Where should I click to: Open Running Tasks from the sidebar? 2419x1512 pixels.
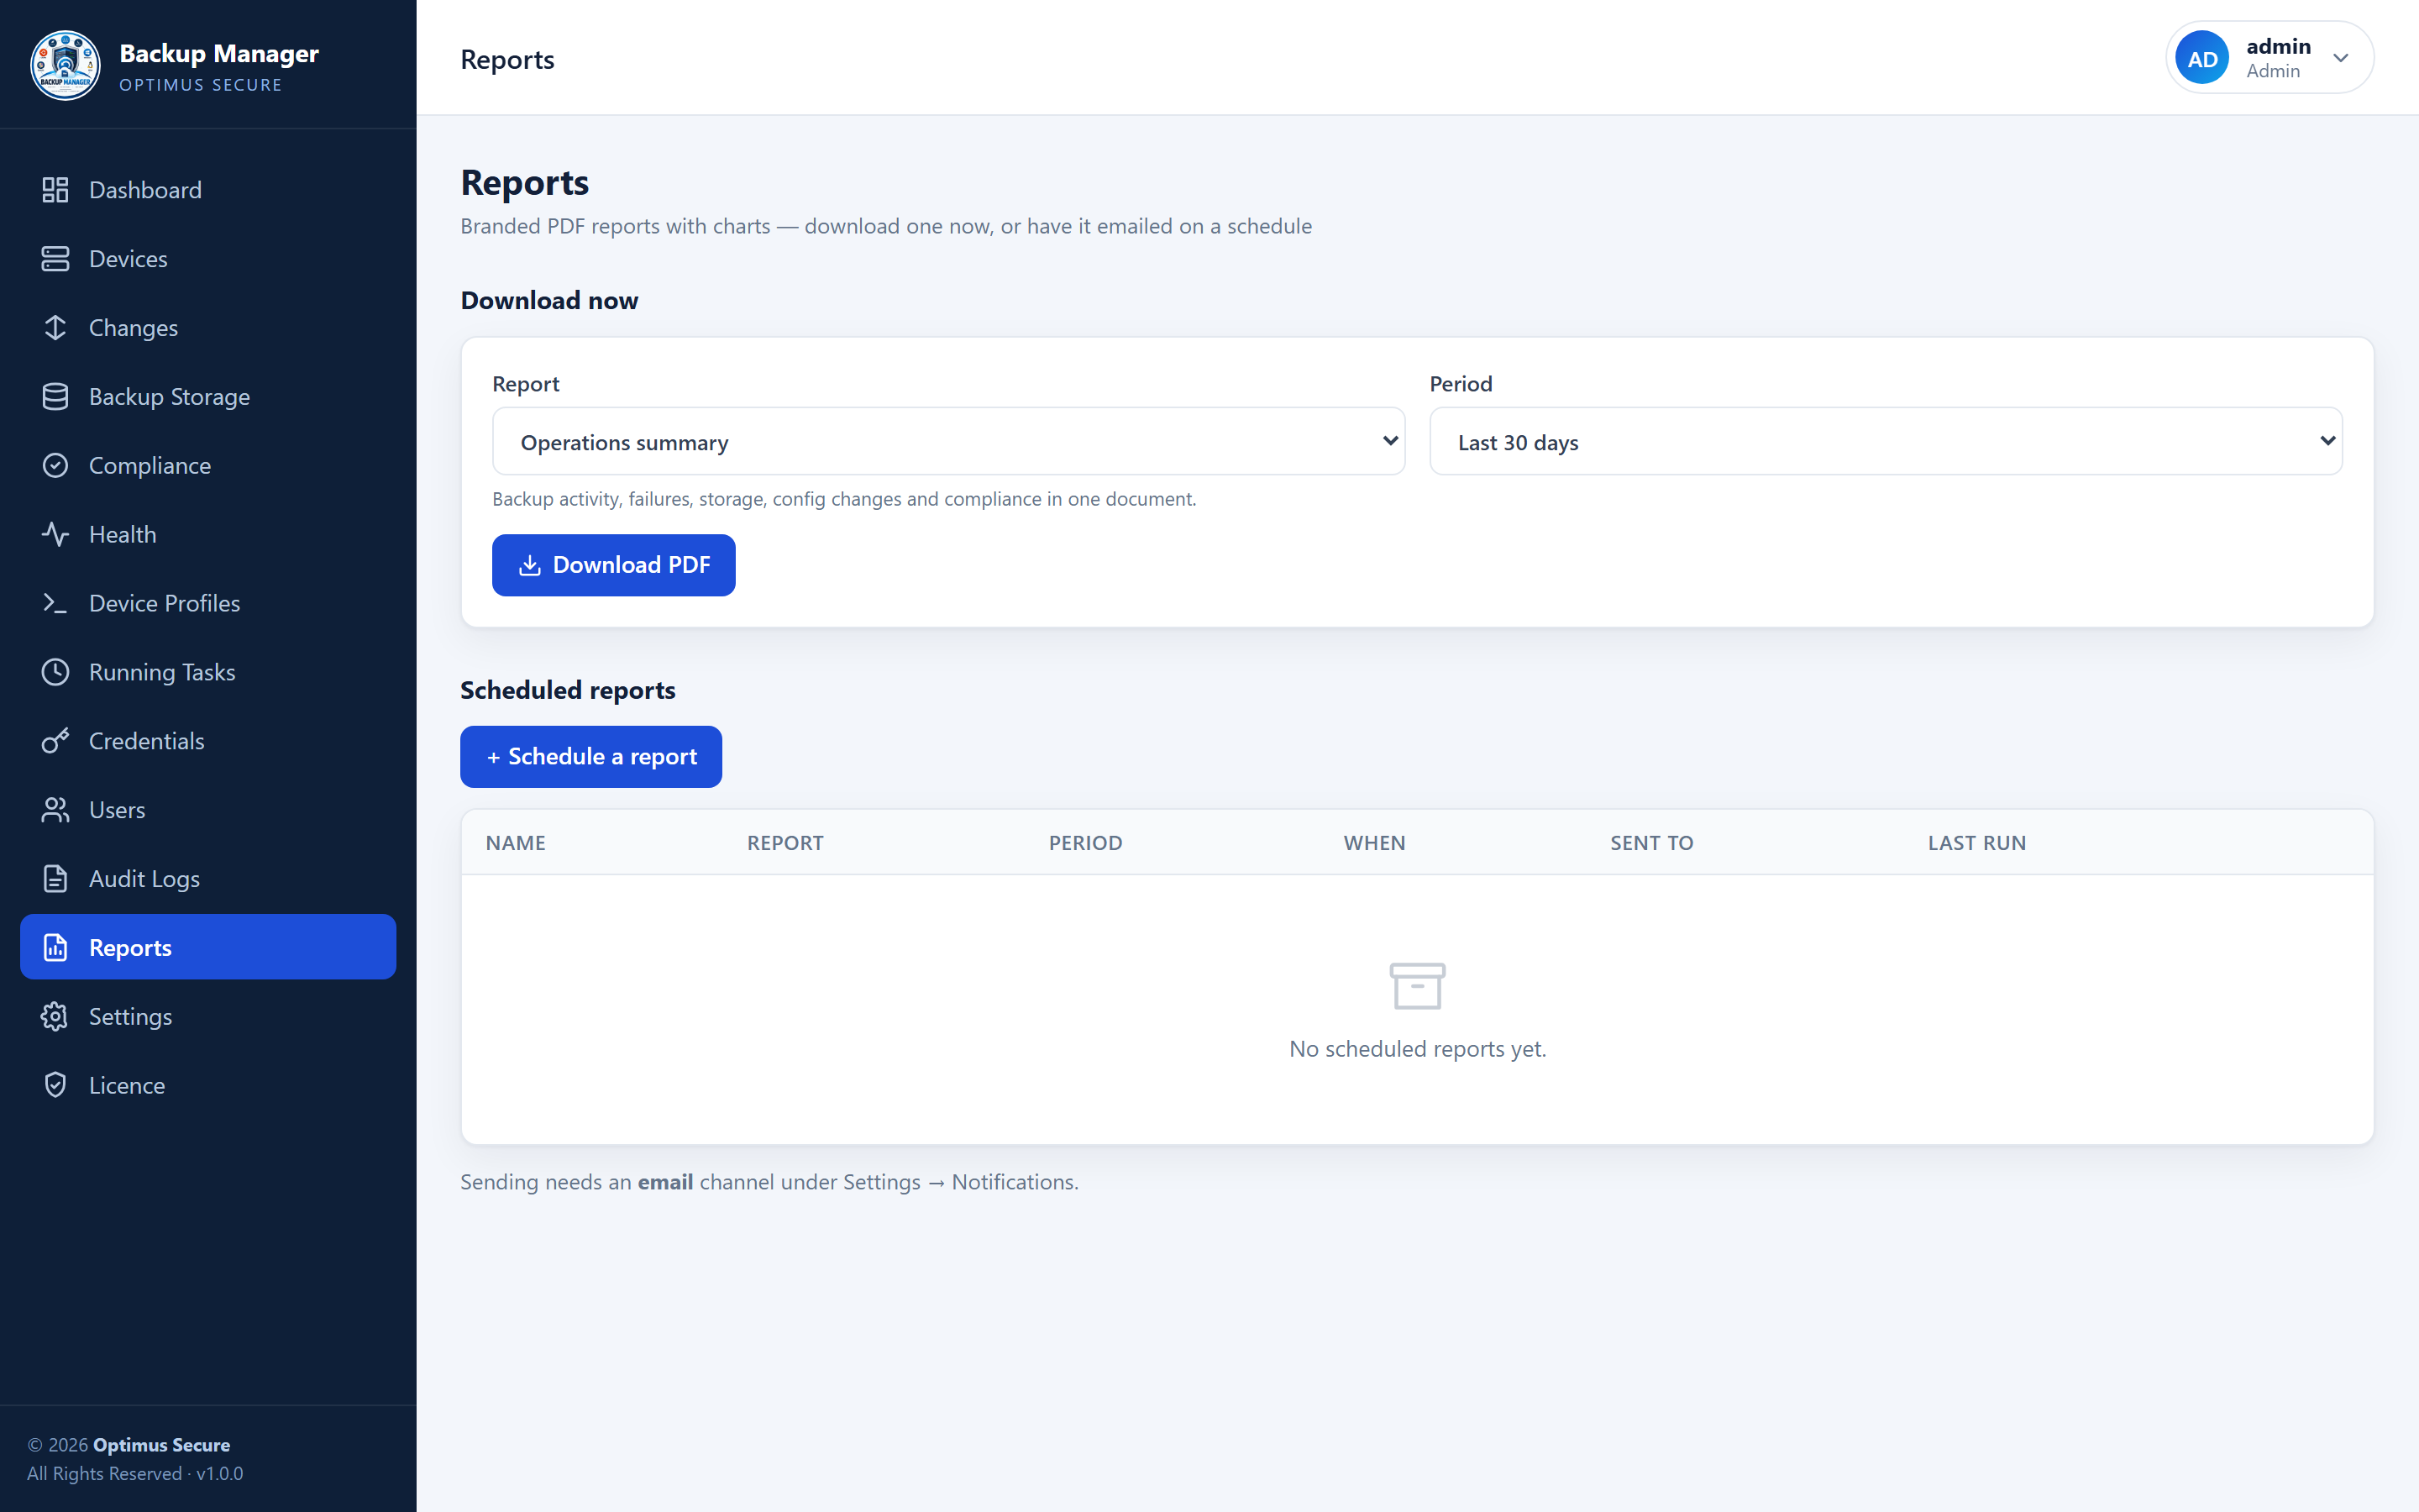[208, 672]
